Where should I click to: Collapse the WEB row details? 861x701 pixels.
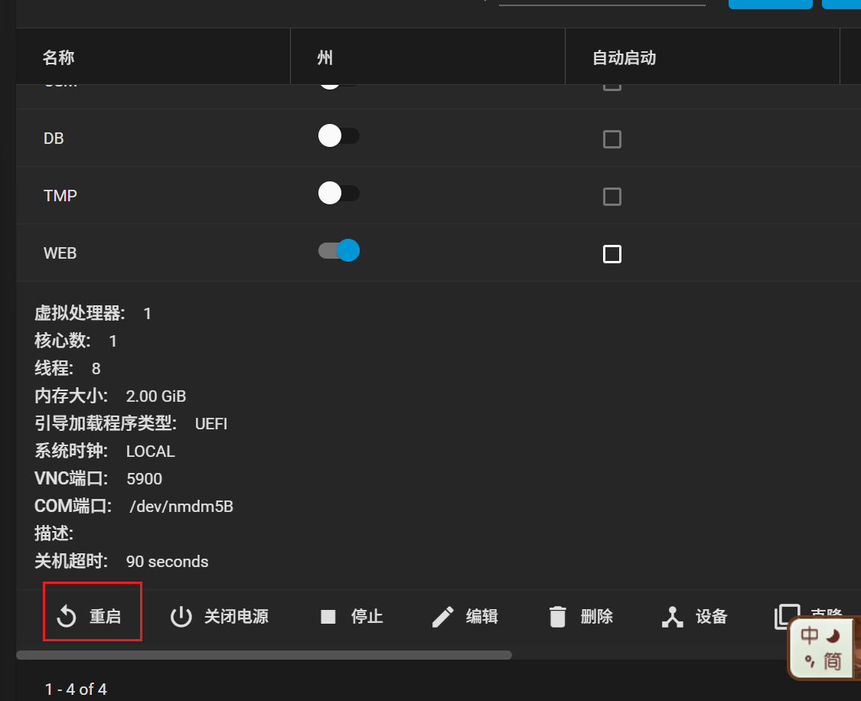click(x=60, y=253)
